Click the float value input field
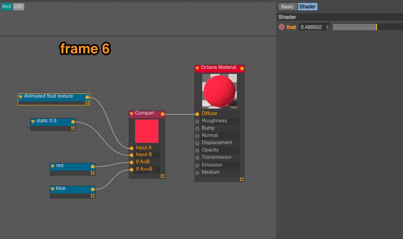This screenshot has width=403, height=239. [x=311, y=27]
